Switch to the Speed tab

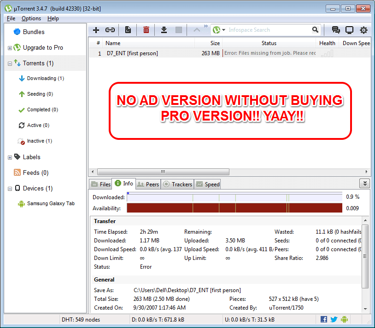(x=207, y=184)
